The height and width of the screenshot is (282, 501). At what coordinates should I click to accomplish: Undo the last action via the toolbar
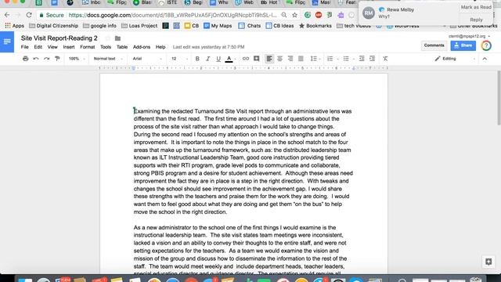(x=36, y=59)
